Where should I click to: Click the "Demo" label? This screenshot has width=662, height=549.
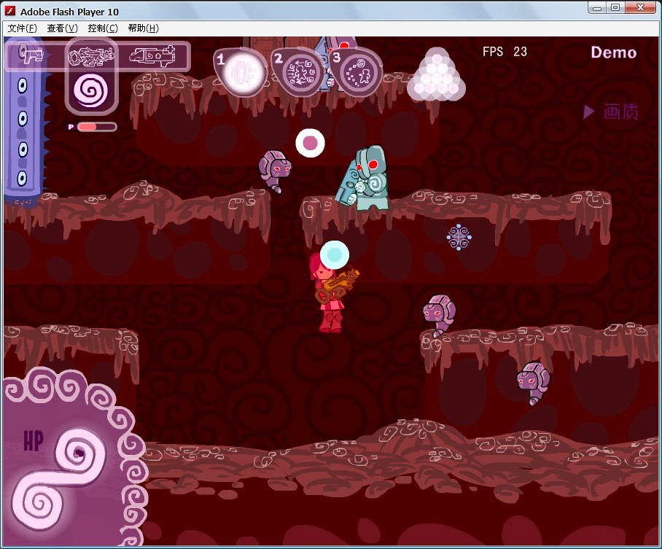(613, 52)
